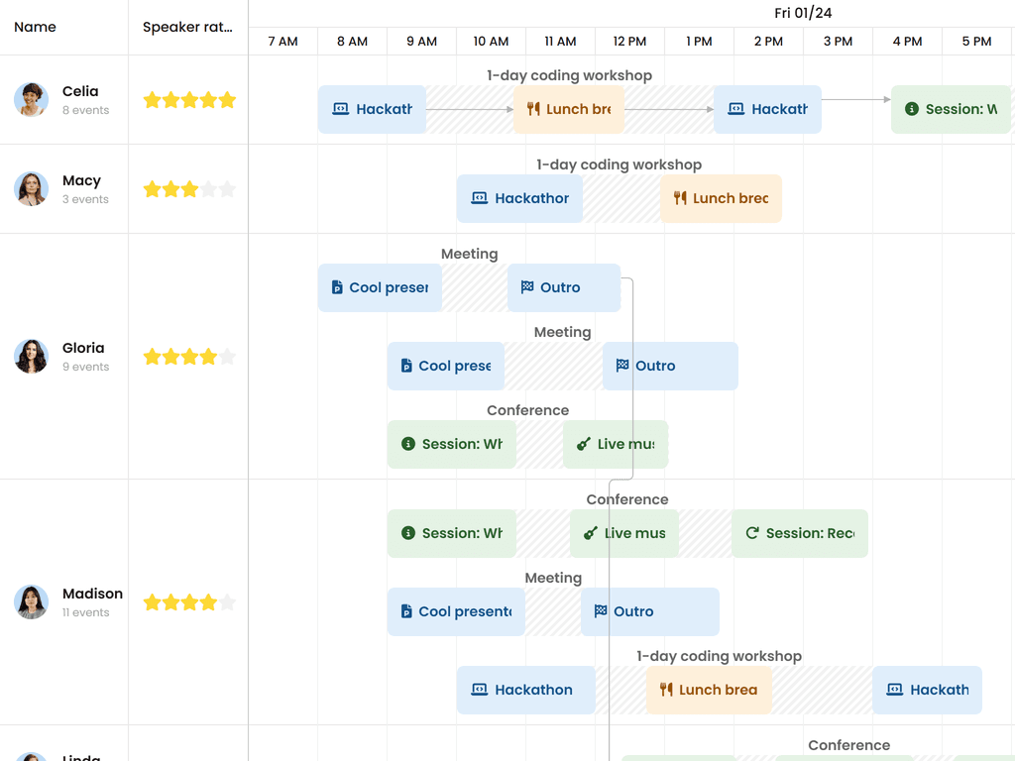Set Macy's rating higher by clicking her fourth star

coord(208,188)
